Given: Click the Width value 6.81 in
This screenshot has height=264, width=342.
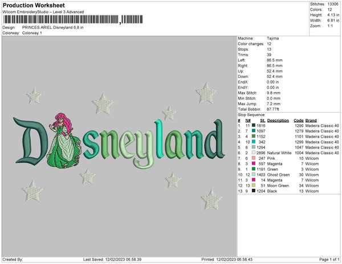Looking at the screenshot, I should coord(333,20).
